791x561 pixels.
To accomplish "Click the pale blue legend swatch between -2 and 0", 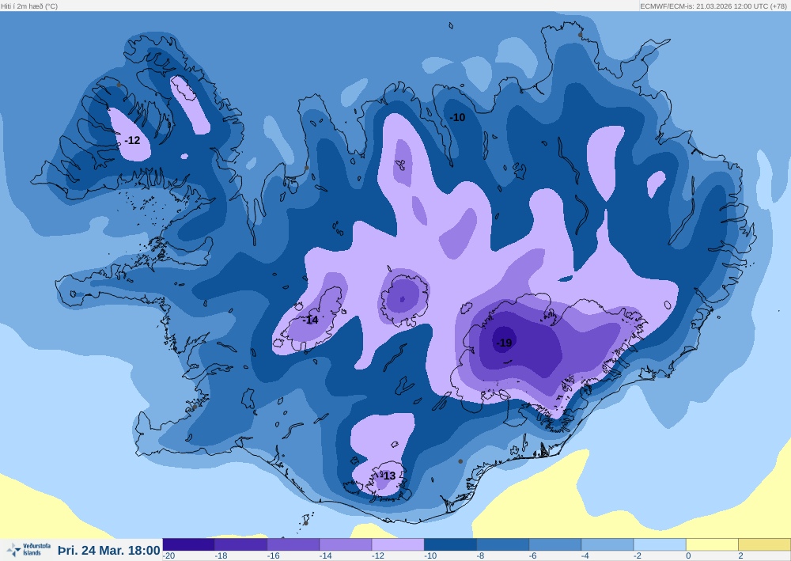I will click(660, 544).
